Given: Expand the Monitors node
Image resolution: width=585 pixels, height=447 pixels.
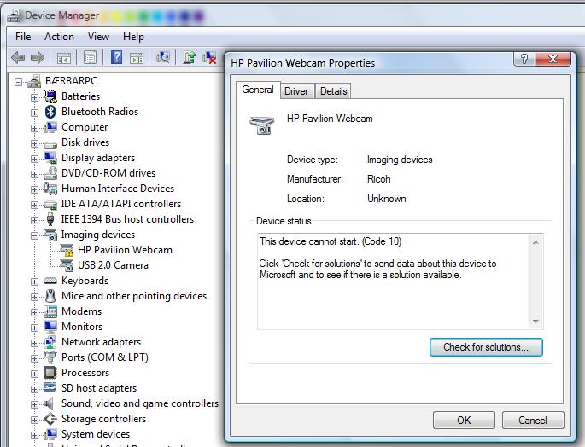Looking at the screenshot, I should (34, 328).
